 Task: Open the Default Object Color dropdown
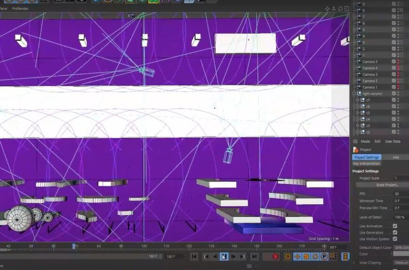[x=401, y=247]
